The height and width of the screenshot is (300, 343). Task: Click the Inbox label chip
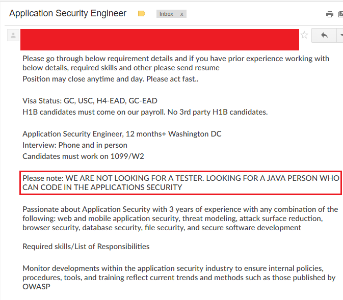pos(166,14)
